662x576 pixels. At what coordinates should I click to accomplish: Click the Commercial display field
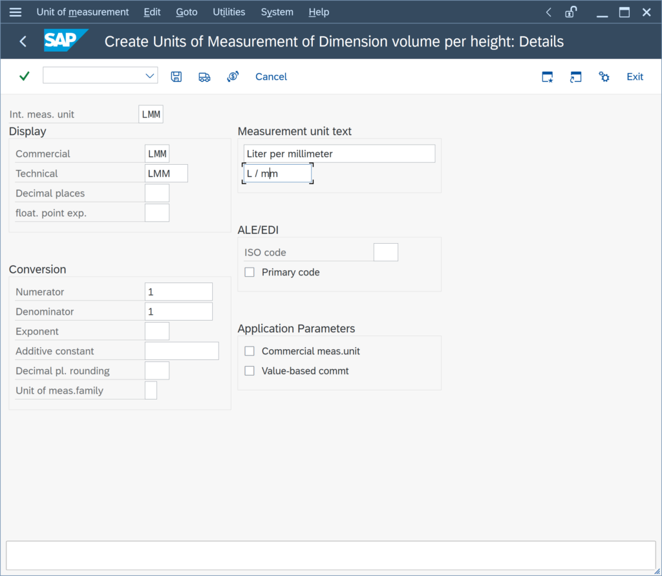pos(157,154)
